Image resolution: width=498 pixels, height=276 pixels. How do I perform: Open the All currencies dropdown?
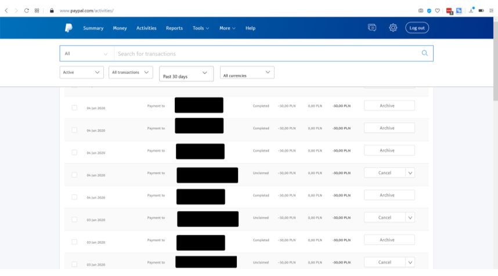[x=247, y=73]
